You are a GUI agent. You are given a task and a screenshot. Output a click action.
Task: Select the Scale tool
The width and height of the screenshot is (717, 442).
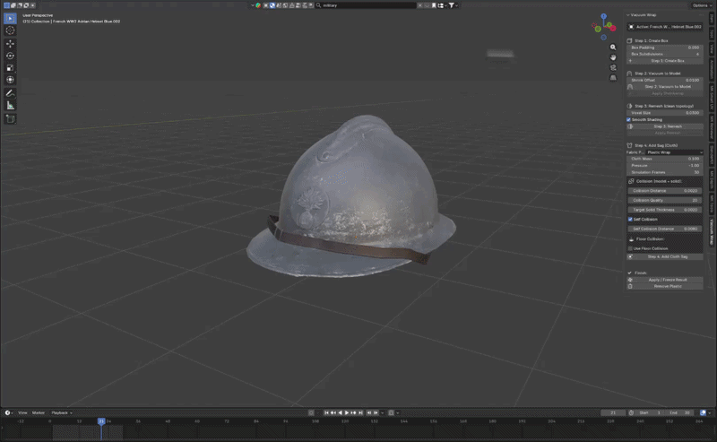click(10, 68)
